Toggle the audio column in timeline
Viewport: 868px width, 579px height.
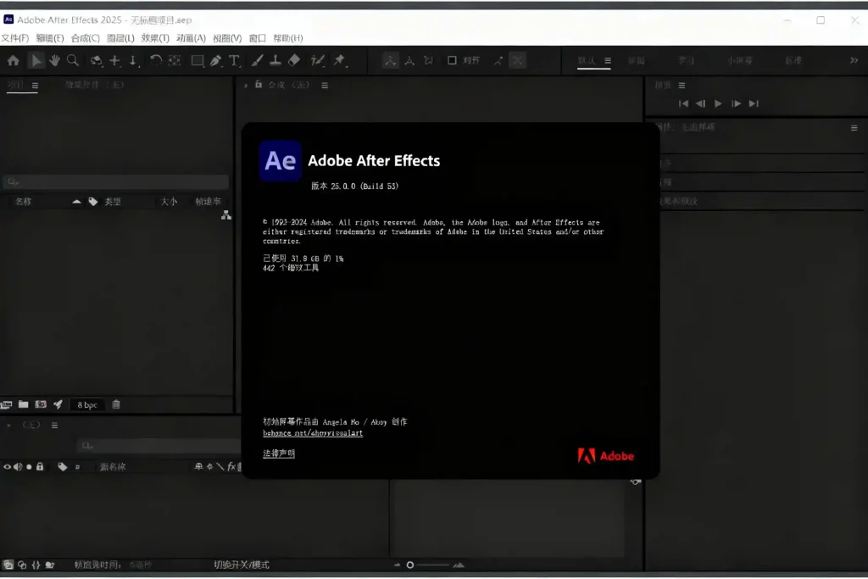(x=19, y=466)
